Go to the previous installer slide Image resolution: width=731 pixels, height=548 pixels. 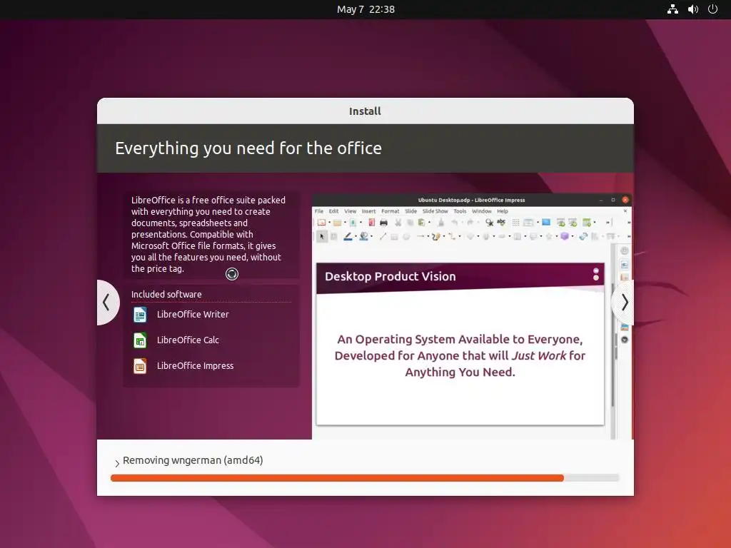tap(106, 303)
